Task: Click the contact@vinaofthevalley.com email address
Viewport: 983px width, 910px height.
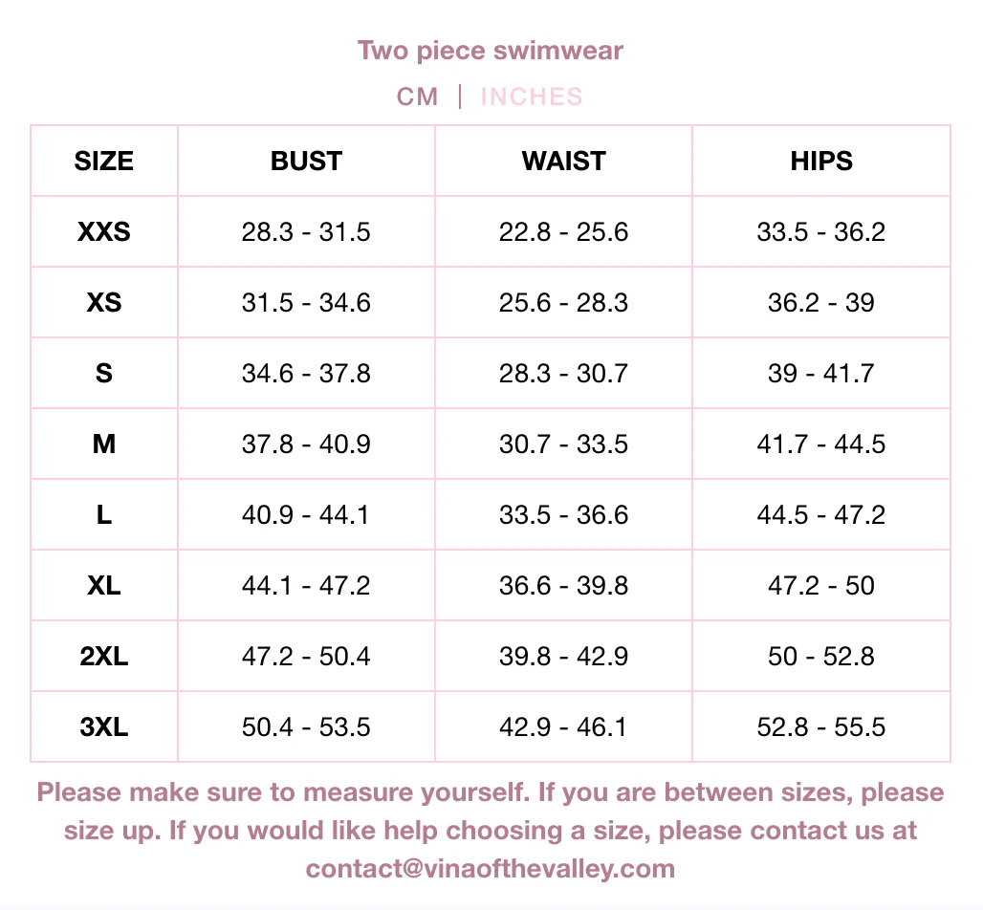Action: coord(491,869)
